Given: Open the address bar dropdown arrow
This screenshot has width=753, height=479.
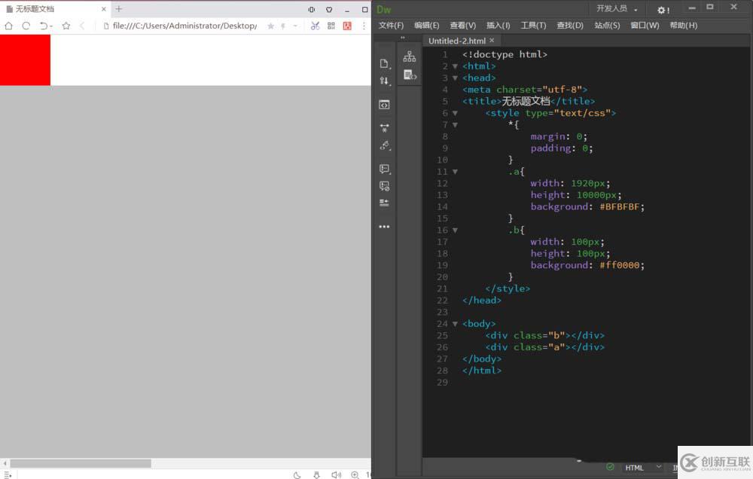Looking at the screenshot, I should 295,26.
